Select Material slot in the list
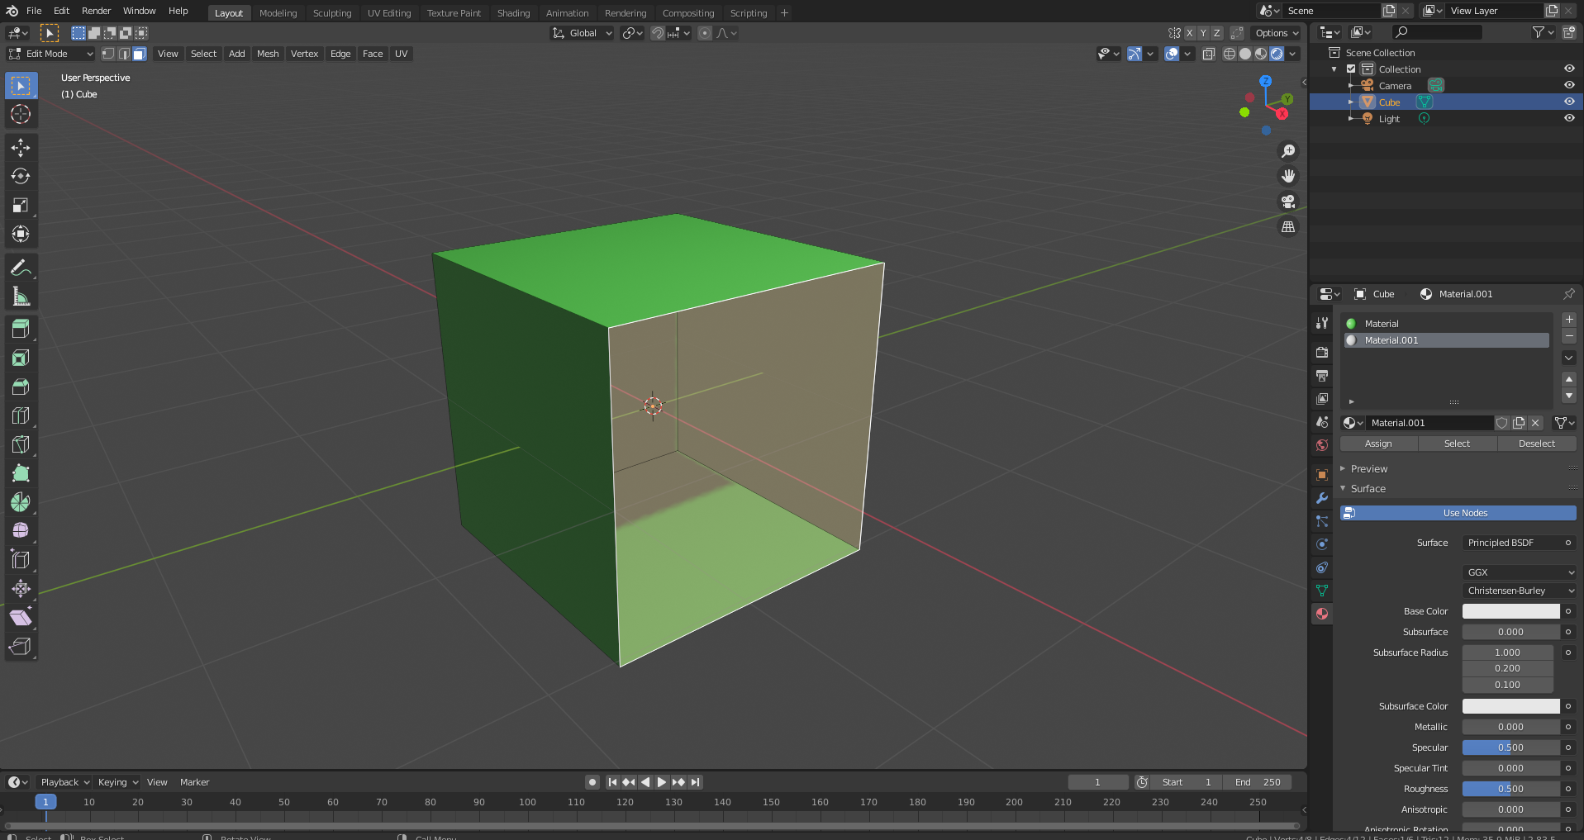This screenshot has width=1584, height=840. (x=1446, y=324)
